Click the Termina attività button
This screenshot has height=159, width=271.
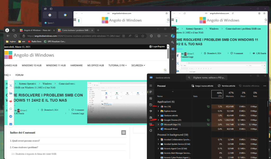227,86
